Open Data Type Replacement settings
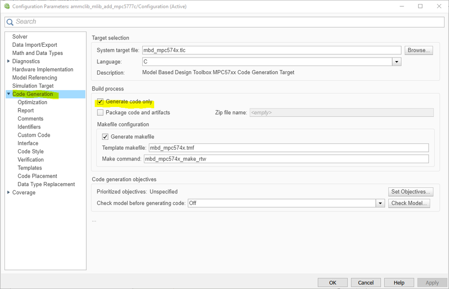Viewport: 449px width, 289px height. [x=46, y=184]
